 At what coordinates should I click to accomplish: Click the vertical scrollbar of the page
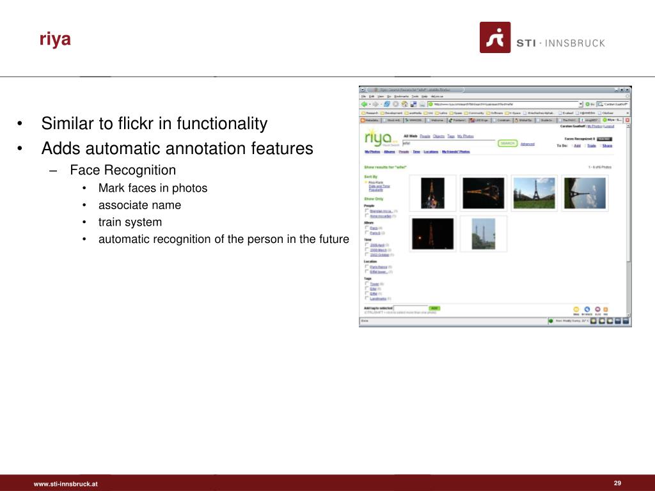628,219
